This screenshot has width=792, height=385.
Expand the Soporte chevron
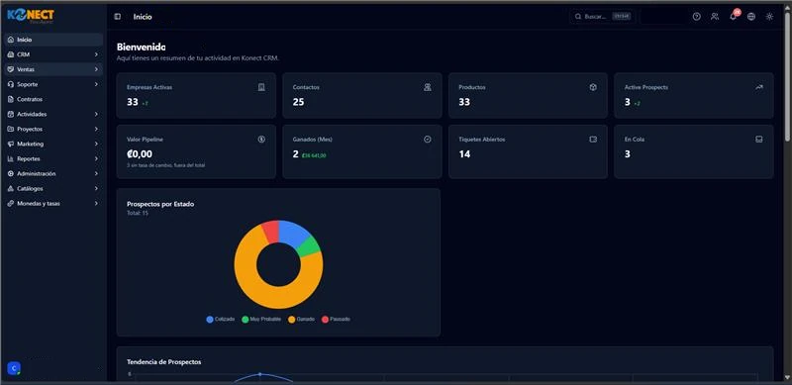[96, 84]
